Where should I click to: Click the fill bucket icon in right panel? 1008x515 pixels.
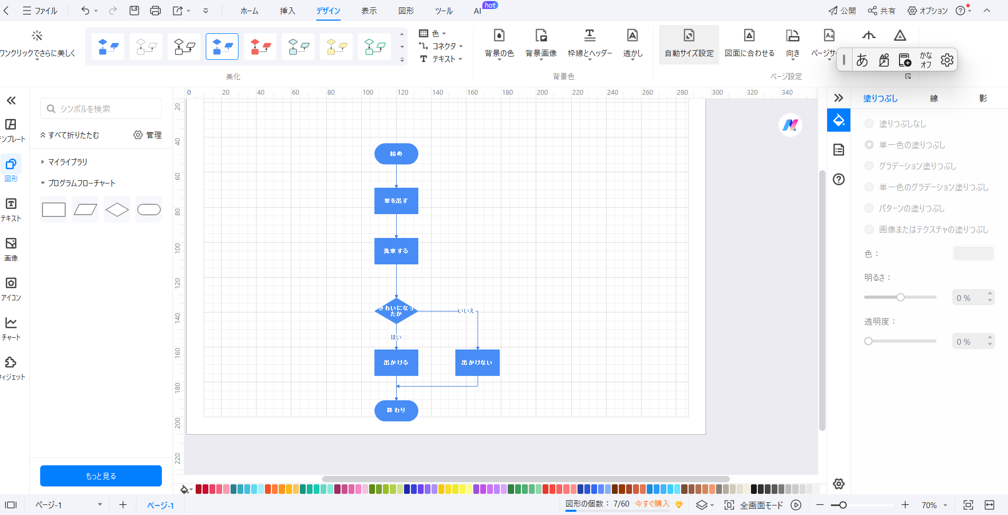click(x=839, y=120)
